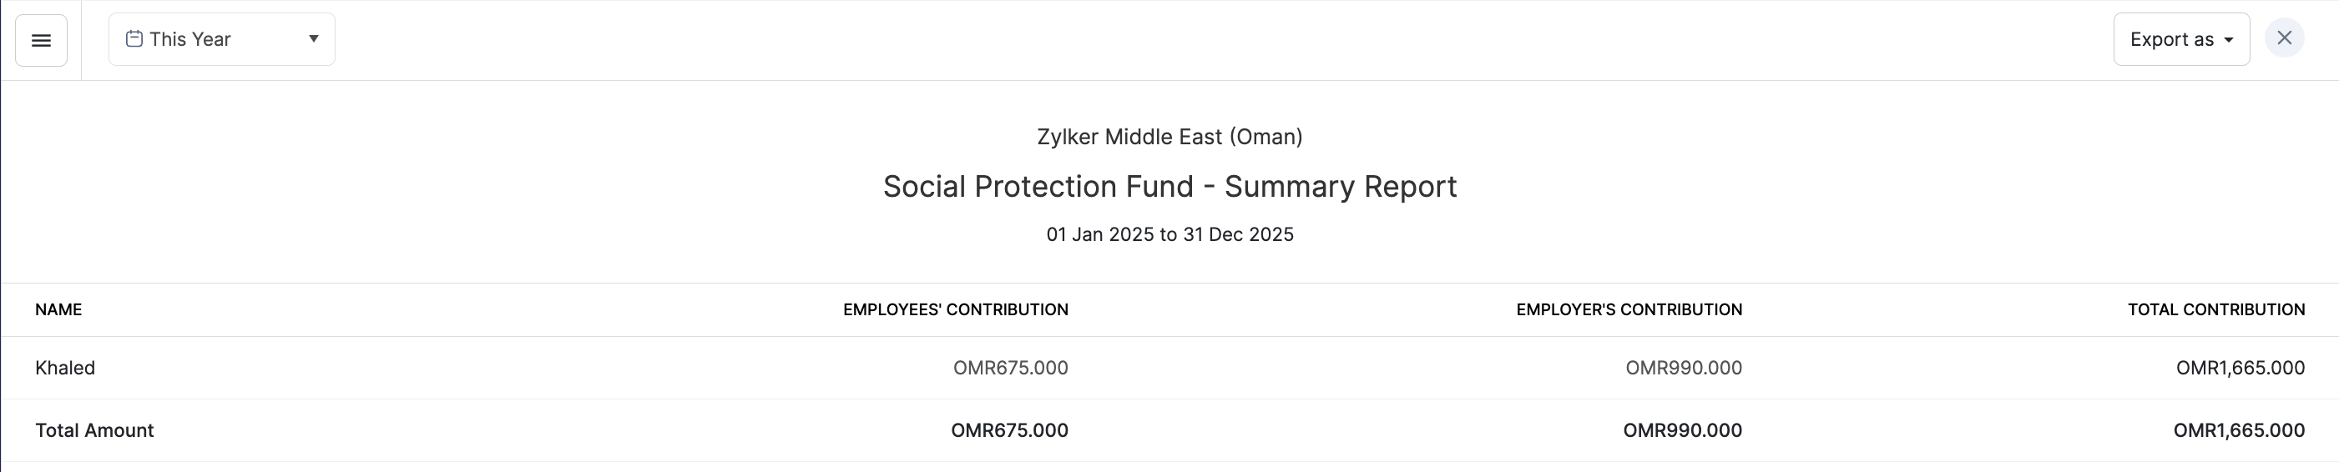Click the Employees' Contribution column header

pos(955,309)
